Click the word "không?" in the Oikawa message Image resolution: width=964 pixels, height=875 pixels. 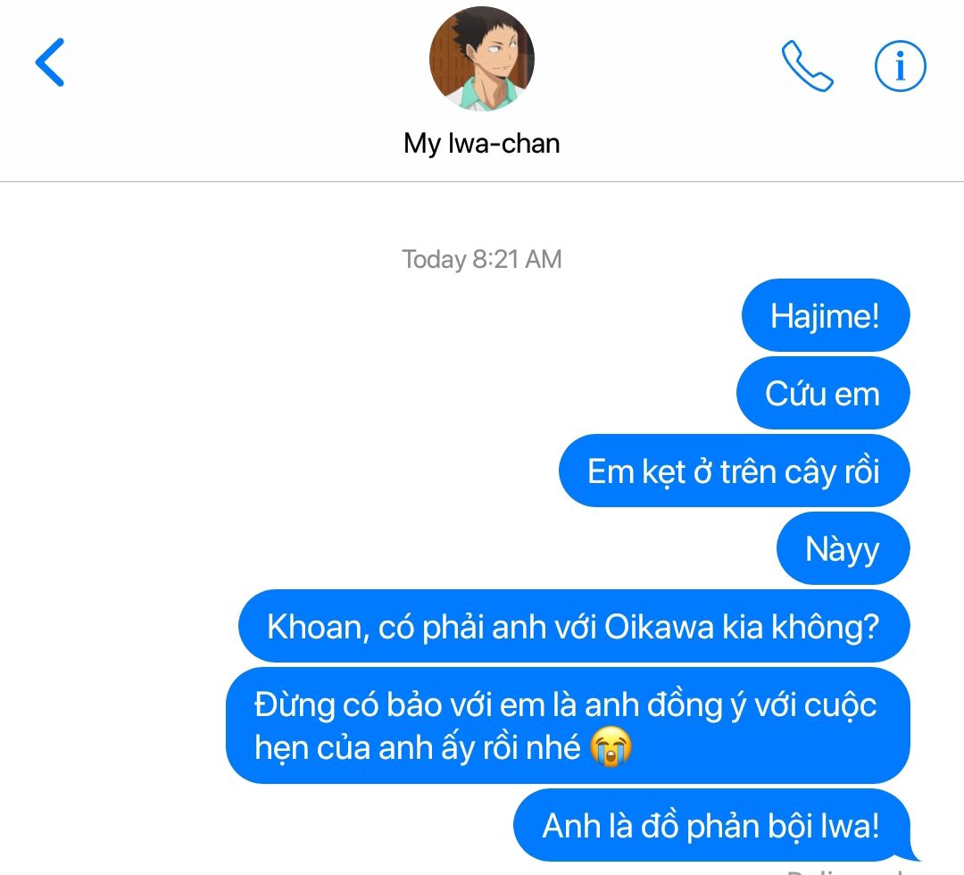click(826, 629)
